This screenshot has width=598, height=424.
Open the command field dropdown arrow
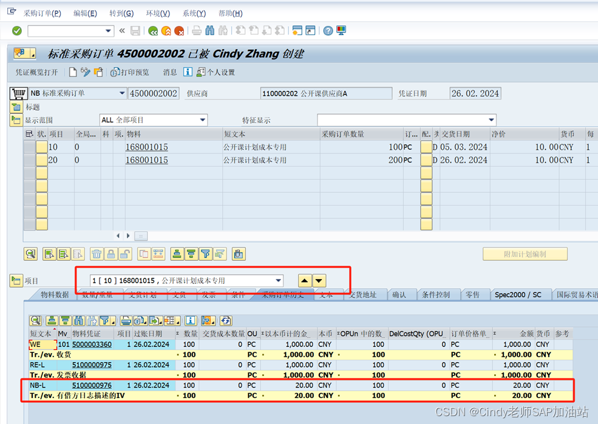pos(108,31)
